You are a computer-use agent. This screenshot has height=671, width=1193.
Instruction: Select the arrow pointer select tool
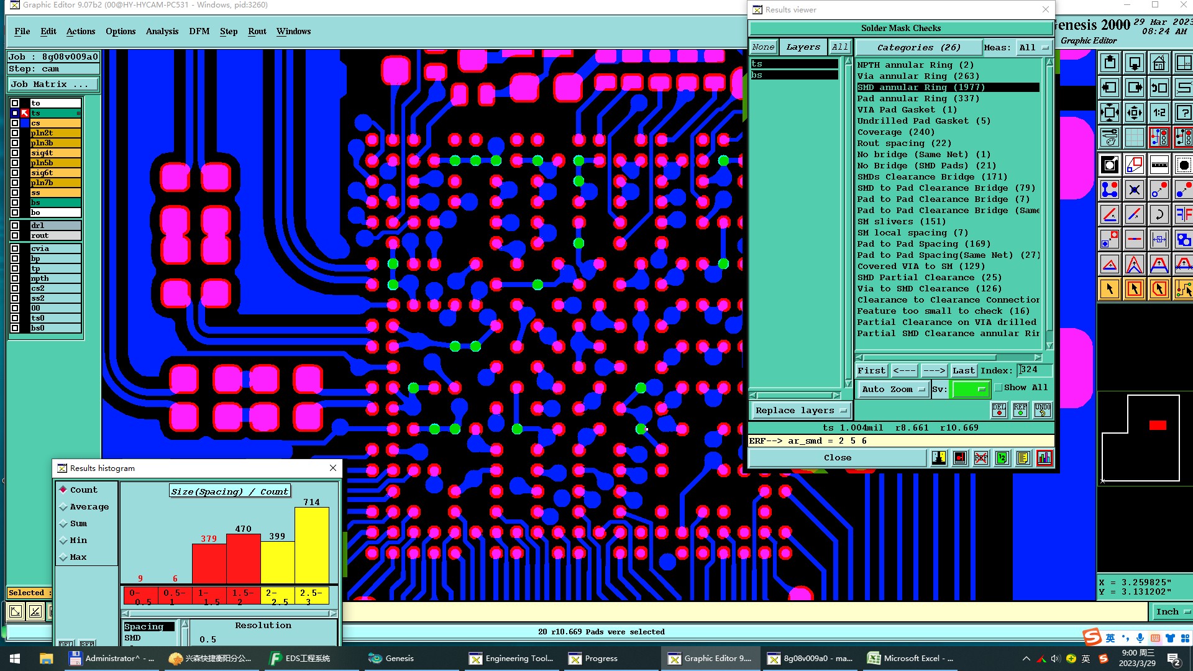coord(1110,289)
